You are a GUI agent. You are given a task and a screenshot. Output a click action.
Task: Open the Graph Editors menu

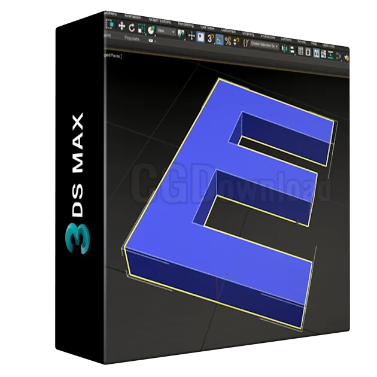pos(160,21)
